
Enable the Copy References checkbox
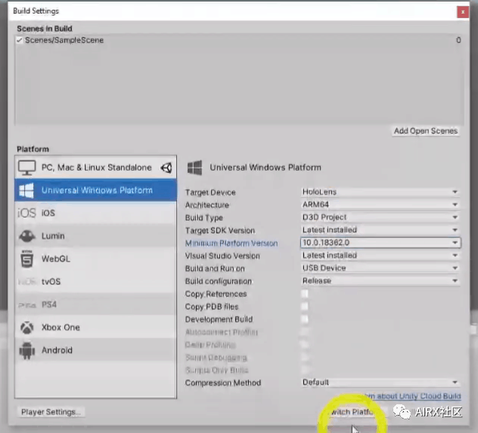coord(305,294)
